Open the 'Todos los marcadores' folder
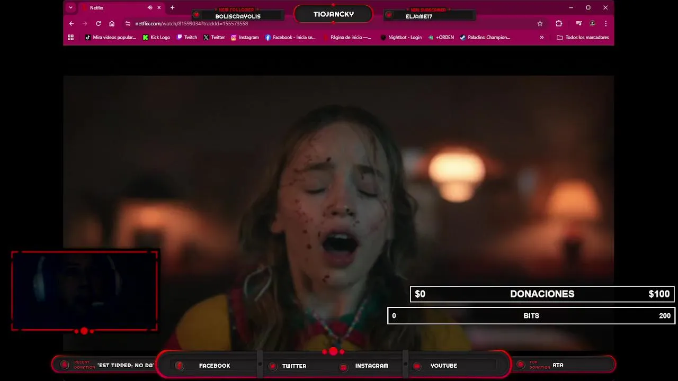This screenshot has width=678, height=381. pos(583,37)
